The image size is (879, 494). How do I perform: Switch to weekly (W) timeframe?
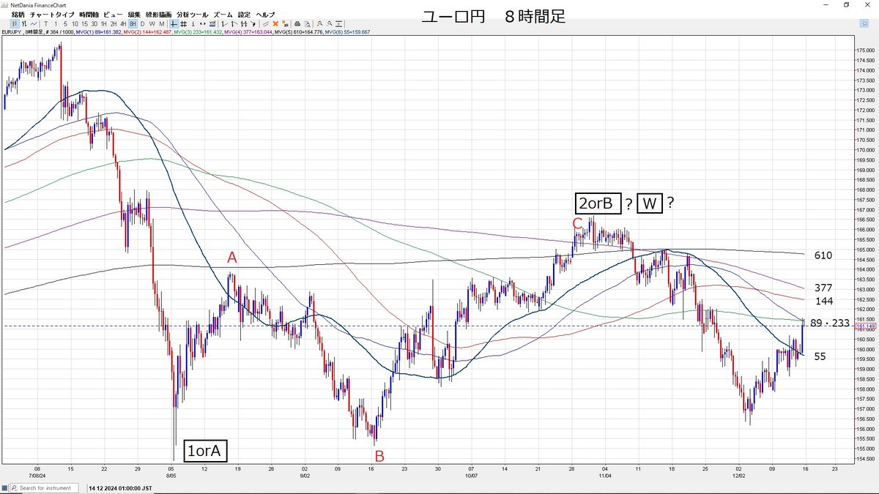coord(152,24)
